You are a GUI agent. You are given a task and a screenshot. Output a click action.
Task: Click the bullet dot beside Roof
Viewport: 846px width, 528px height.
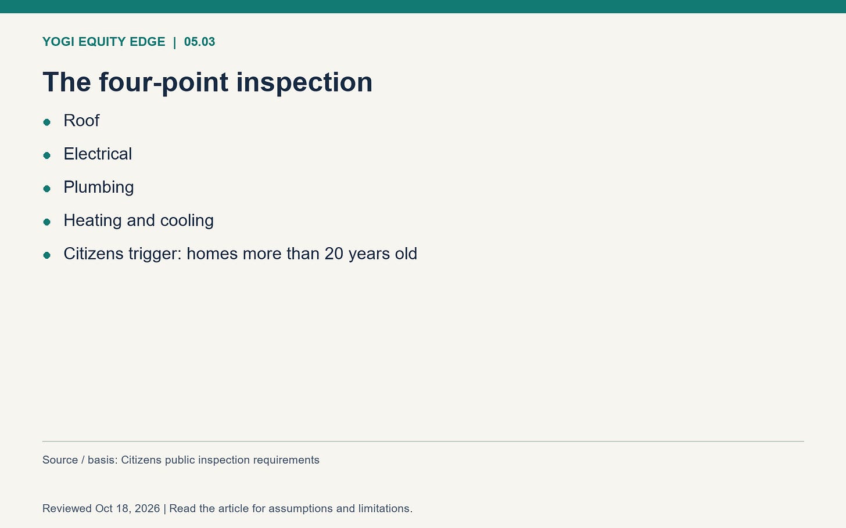[47, 122]
